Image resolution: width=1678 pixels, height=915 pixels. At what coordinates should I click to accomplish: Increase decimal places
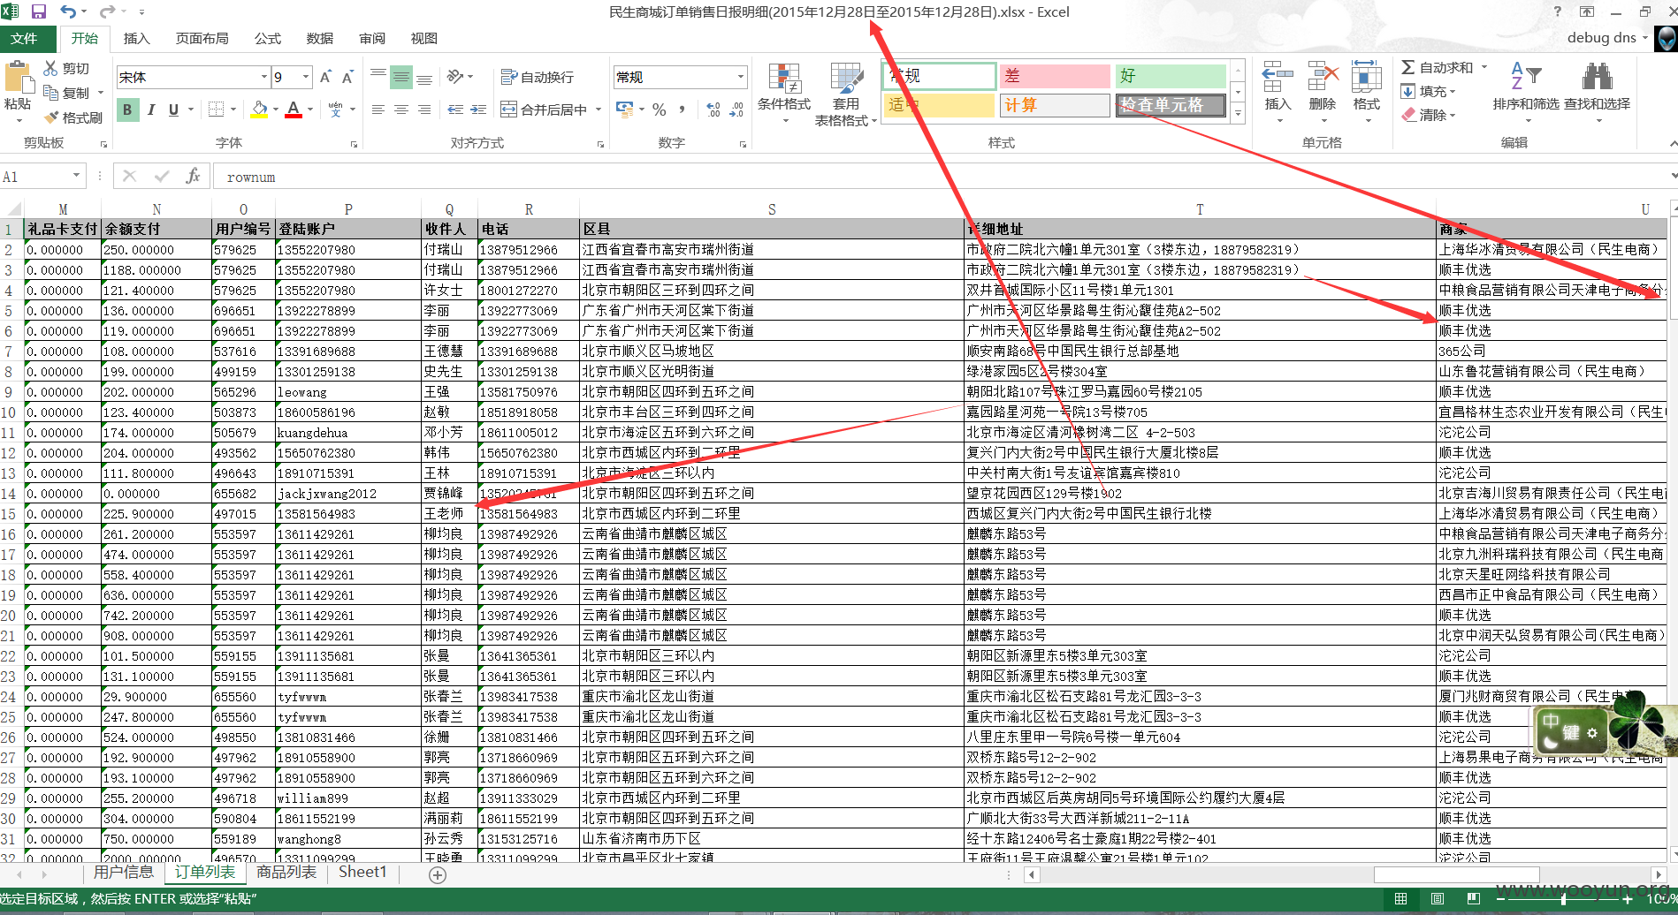[x=713, y=110]
